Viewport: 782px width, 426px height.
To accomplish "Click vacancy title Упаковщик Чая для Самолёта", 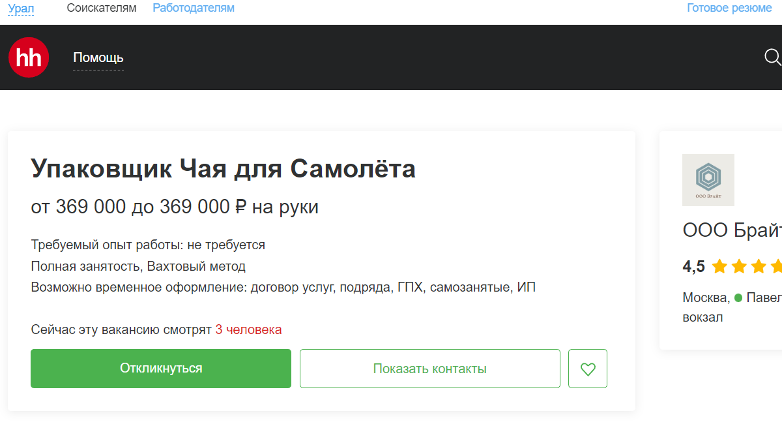I will click(x=224, y=169).
